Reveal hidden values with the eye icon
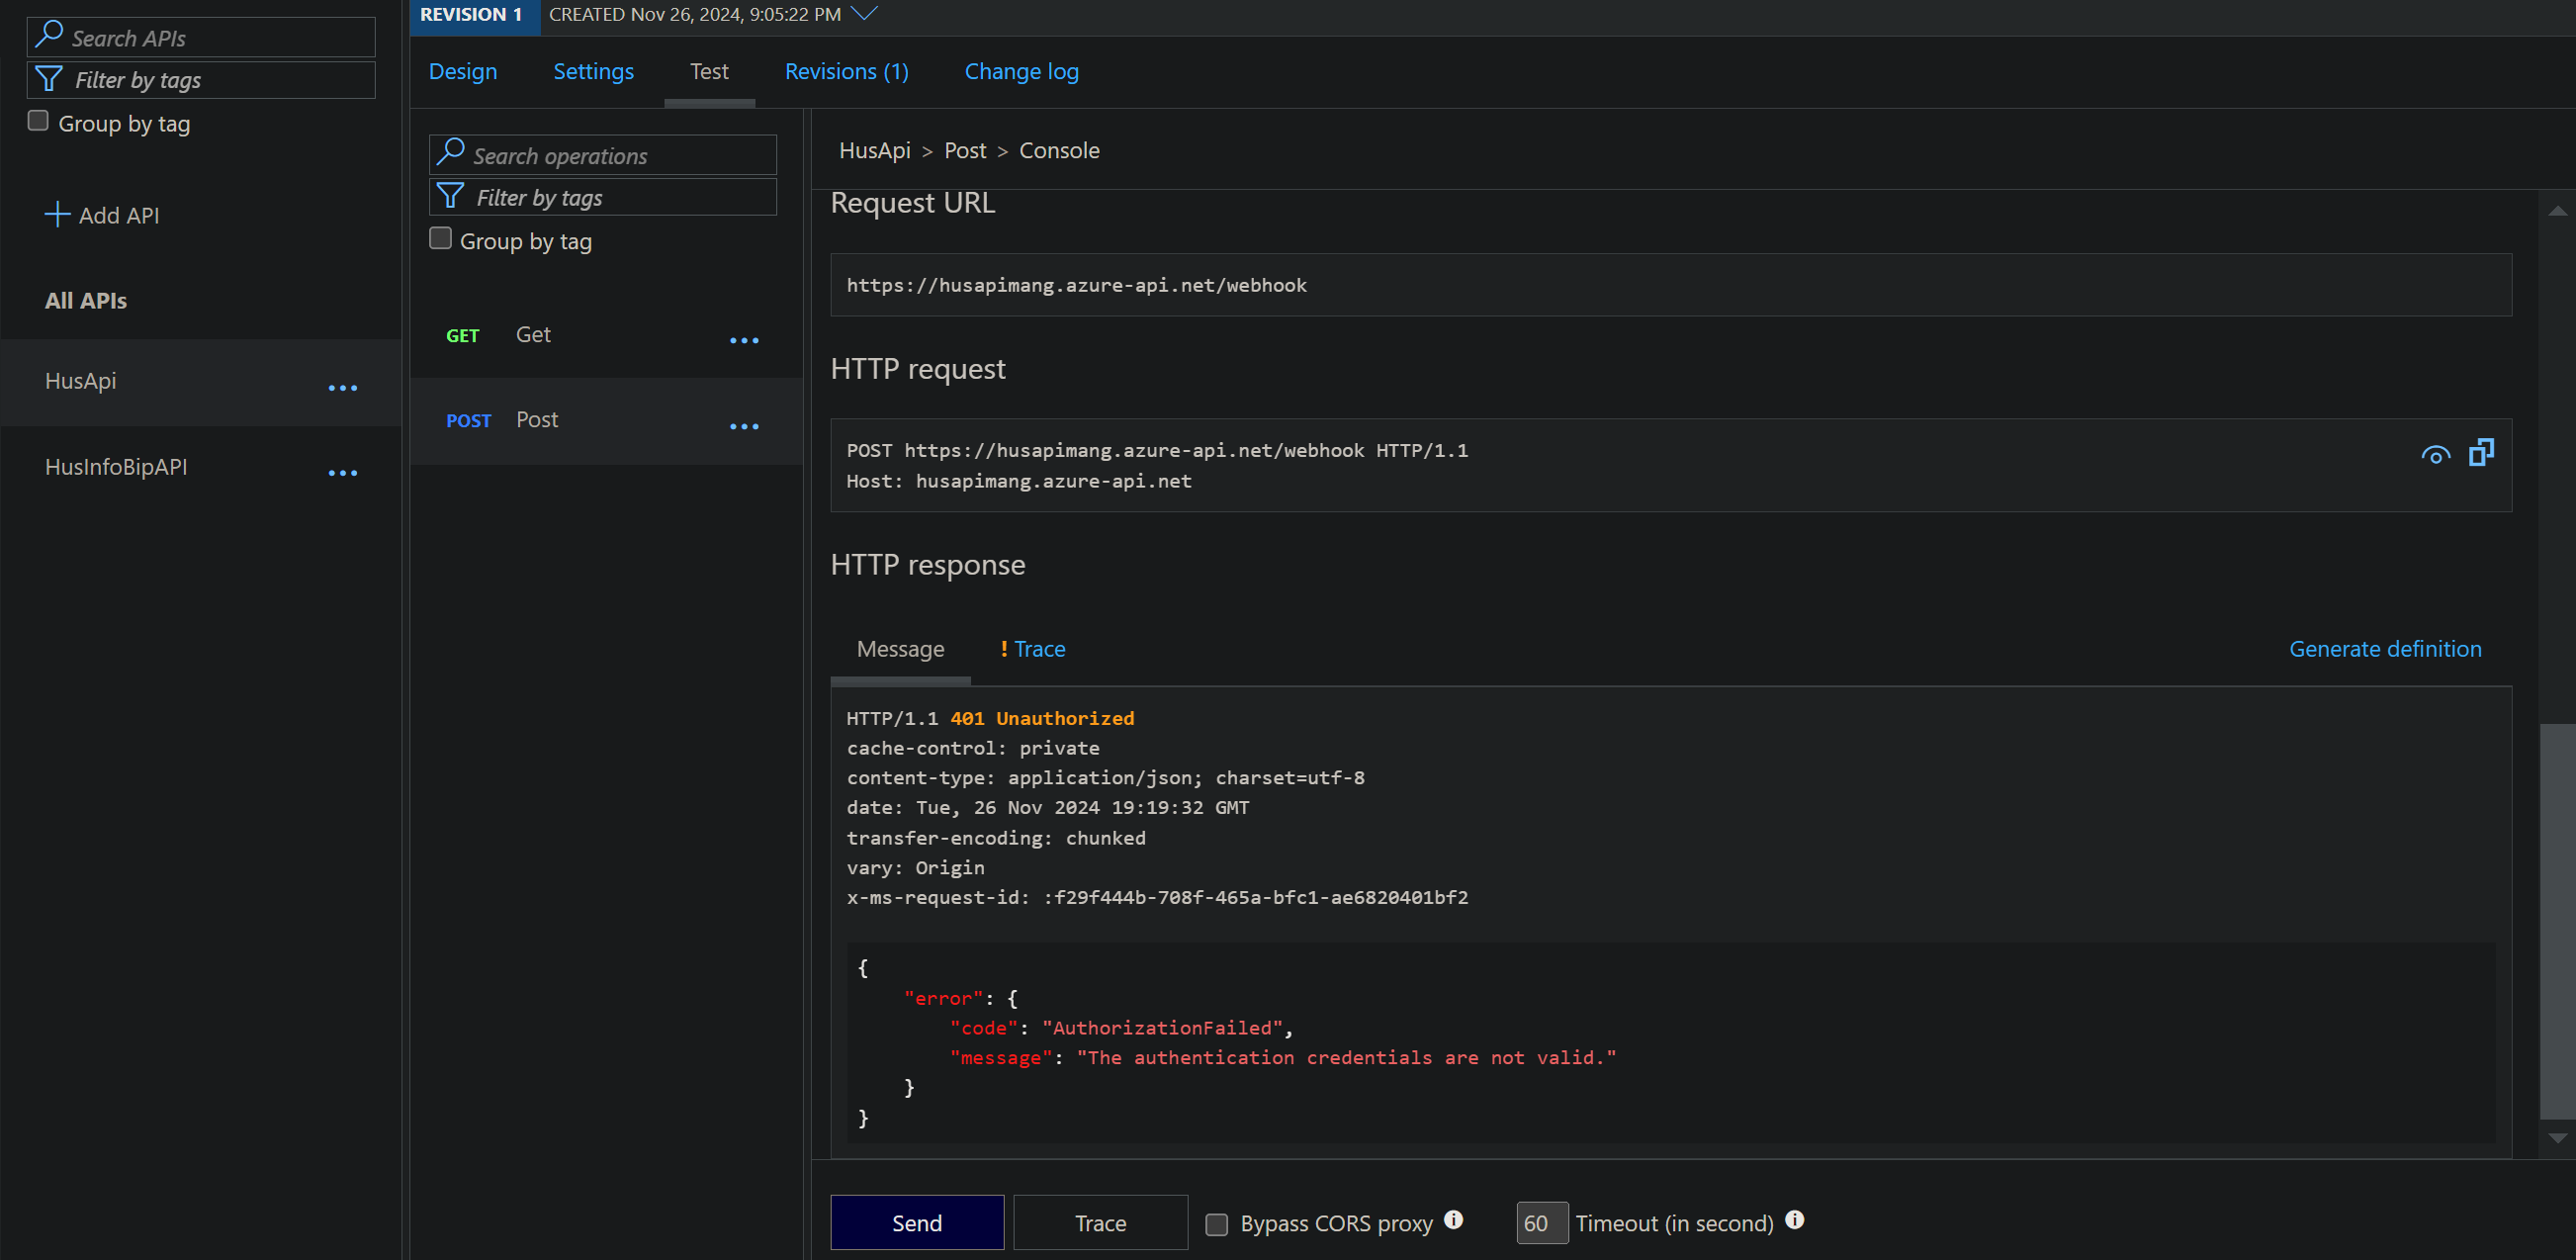Screen dimensions: 2576x1260 tap(2436, 456)
